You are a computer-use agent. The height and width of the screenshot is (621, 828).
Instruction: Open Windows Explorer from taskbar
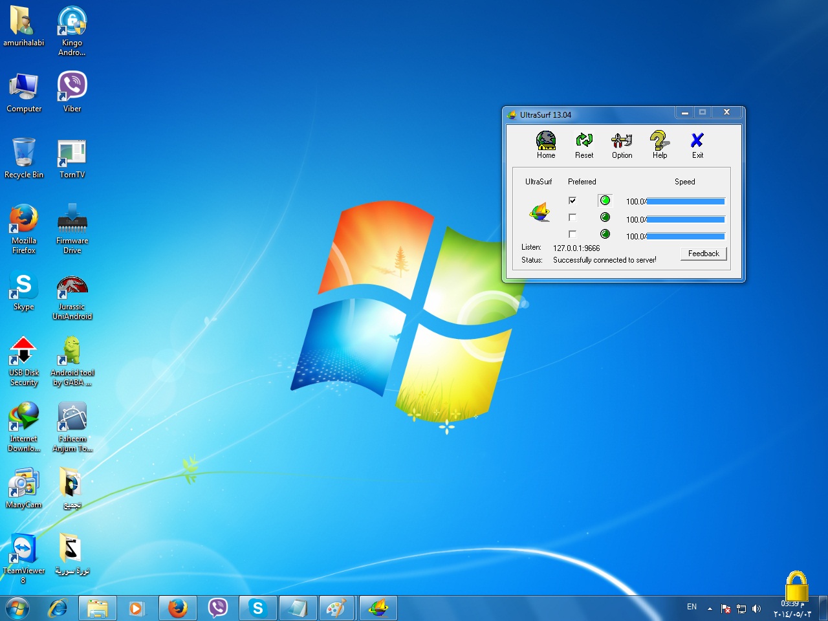[x=98, y=608]
